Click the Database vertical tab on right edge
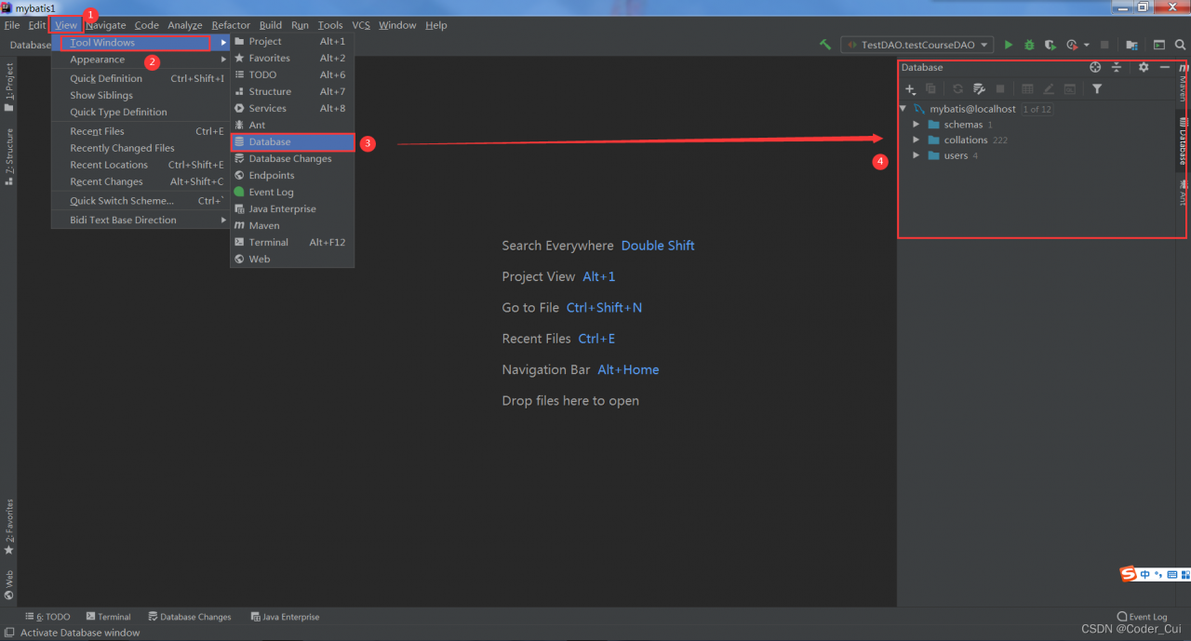 (1183, 140)
